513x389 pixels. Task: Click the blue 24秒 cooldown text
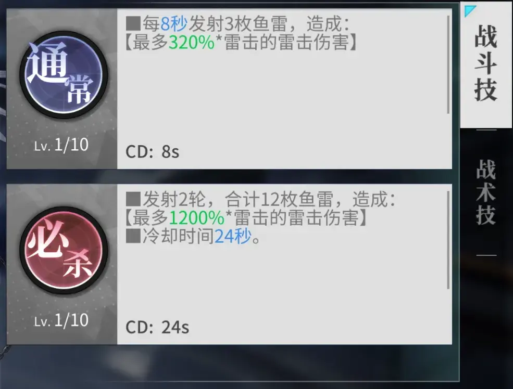tap(233, 236)
